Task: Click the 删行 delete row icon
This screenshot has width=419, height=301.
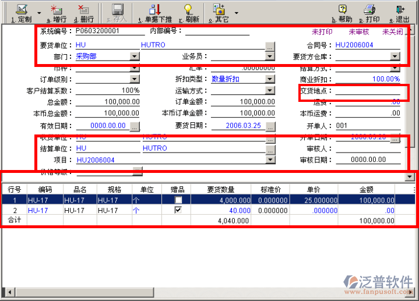Action: click(x=83, y=10)
